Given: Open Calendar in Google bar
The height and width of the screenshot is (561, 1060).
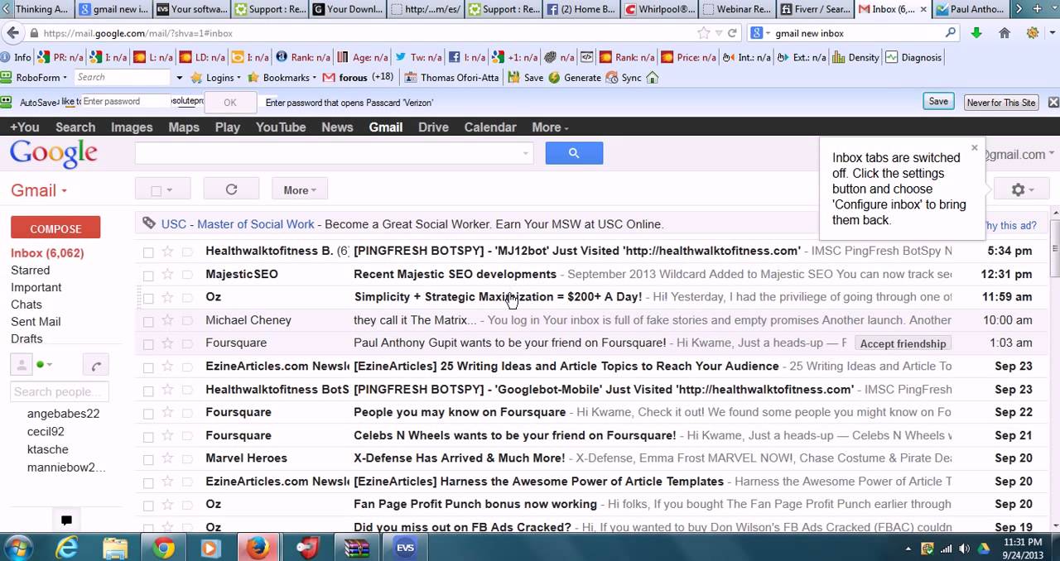Looking at the screenshot, I should [x=490, y=127].
